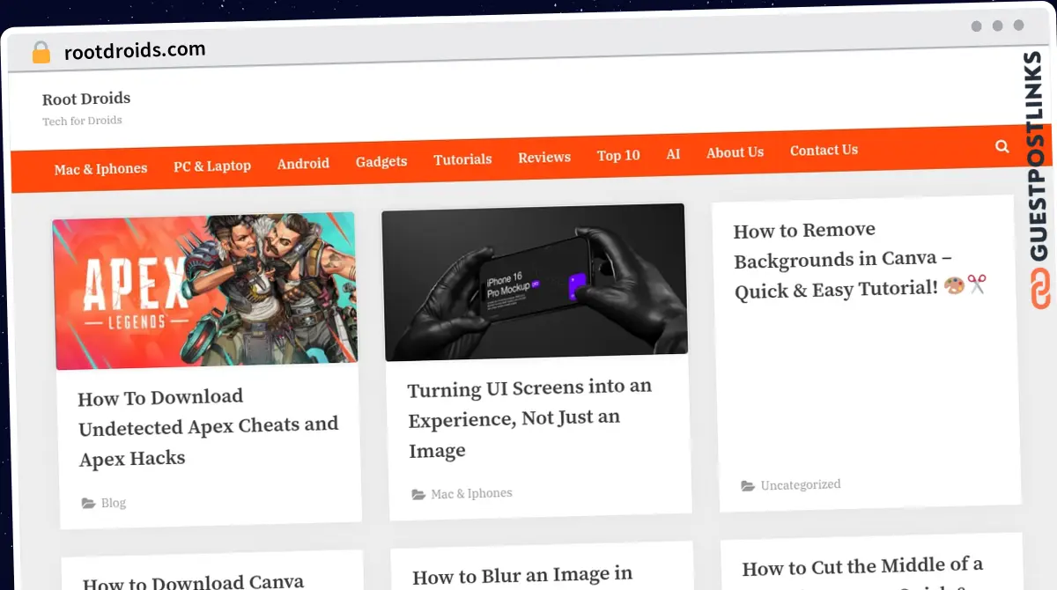1057x590 pixels.
Task: Click the folder icon next to Uncategorized
Action: point(748,484)
